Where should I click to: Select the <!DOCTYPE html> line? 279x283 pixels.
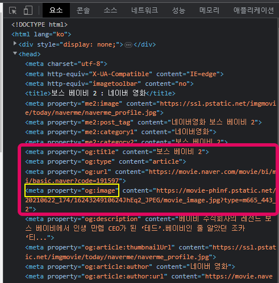(x=39, y=24)
